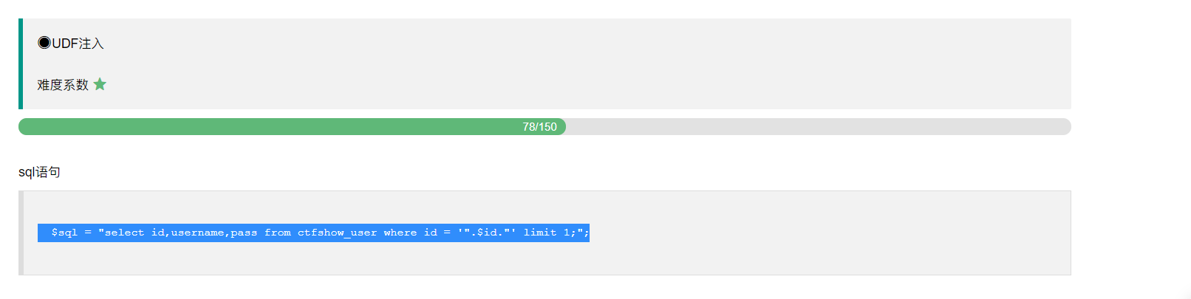
Task: Click the $sql variable in the code
Action: coord(64,233)
